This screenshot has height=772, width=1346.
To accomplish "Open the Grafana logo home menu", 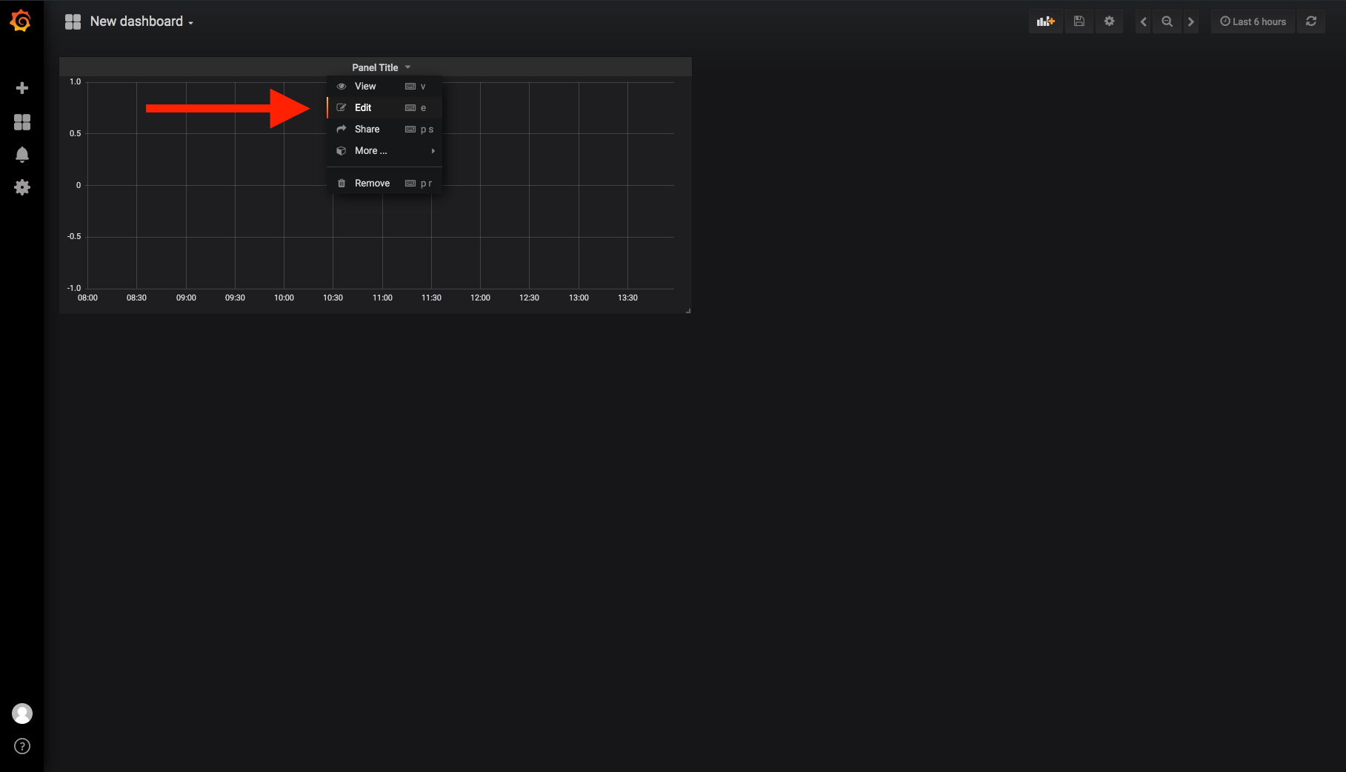I will (x=21, y=21).
